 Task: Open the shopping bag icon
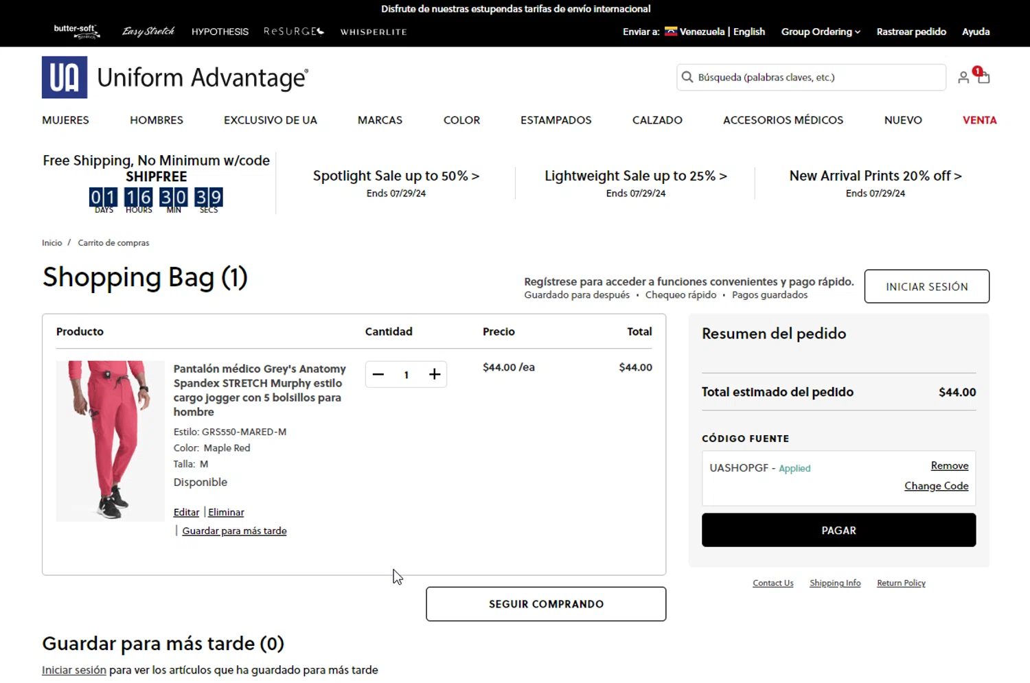tap(983, 77)
